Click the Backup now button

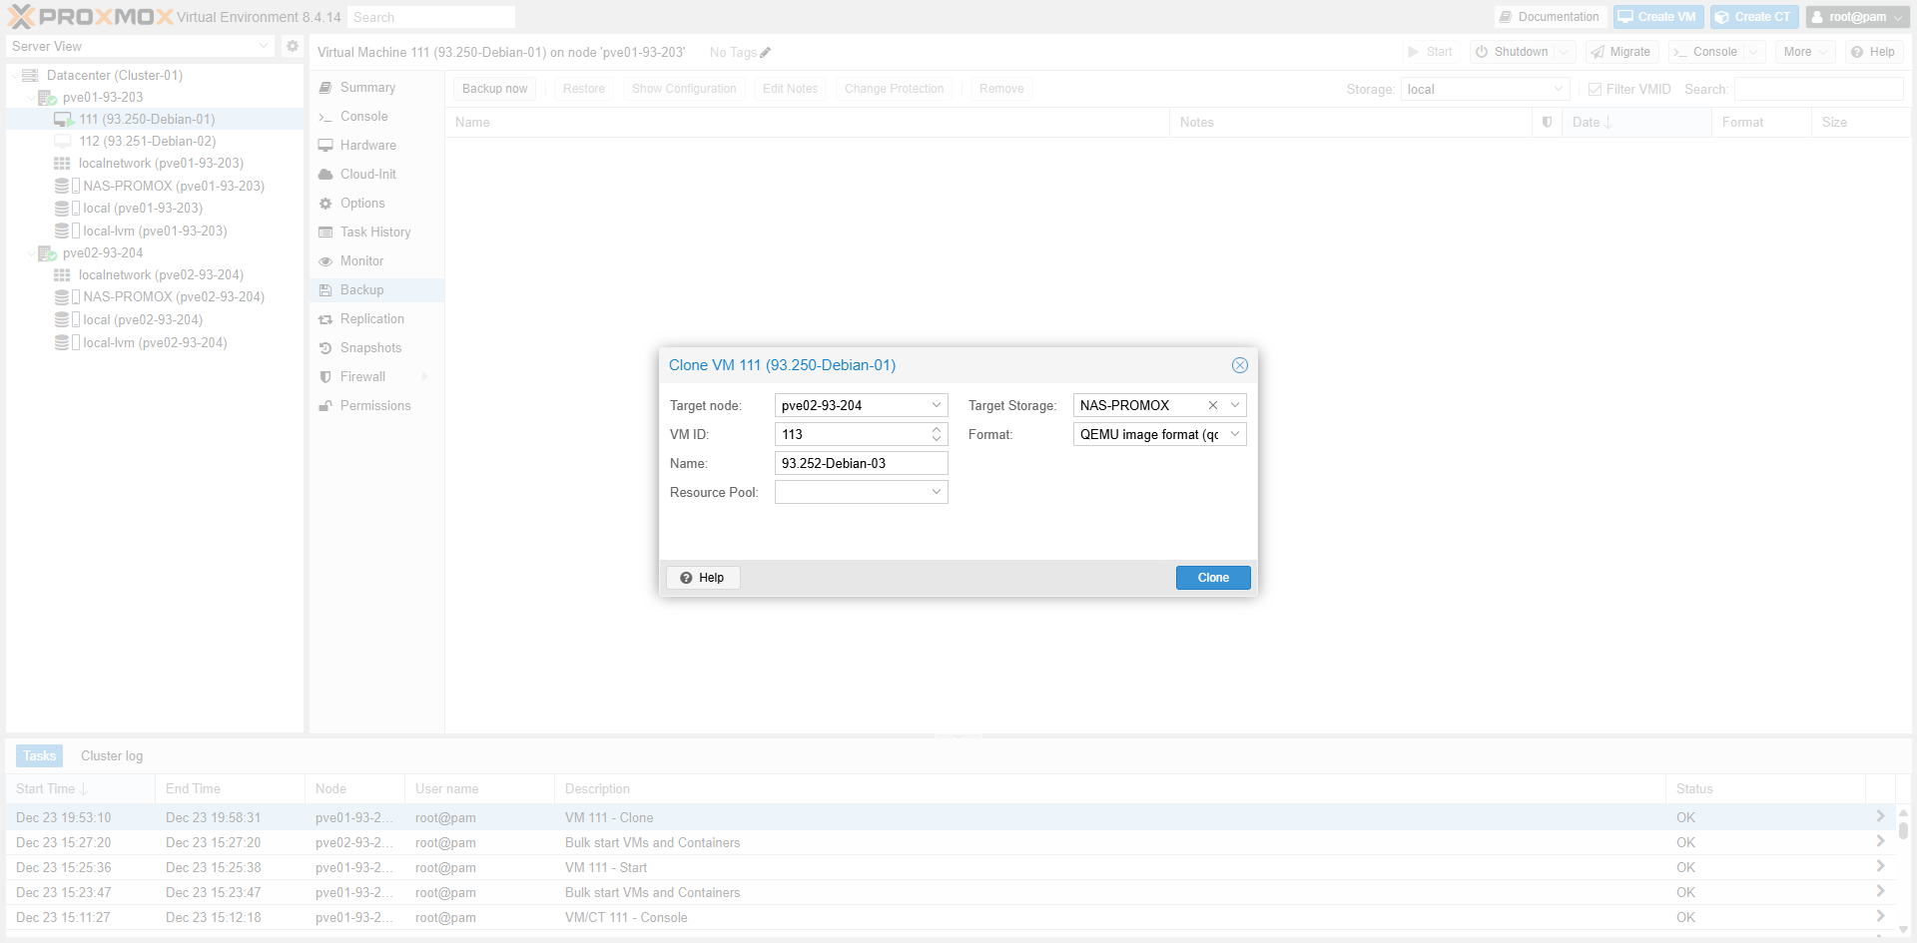494,89
